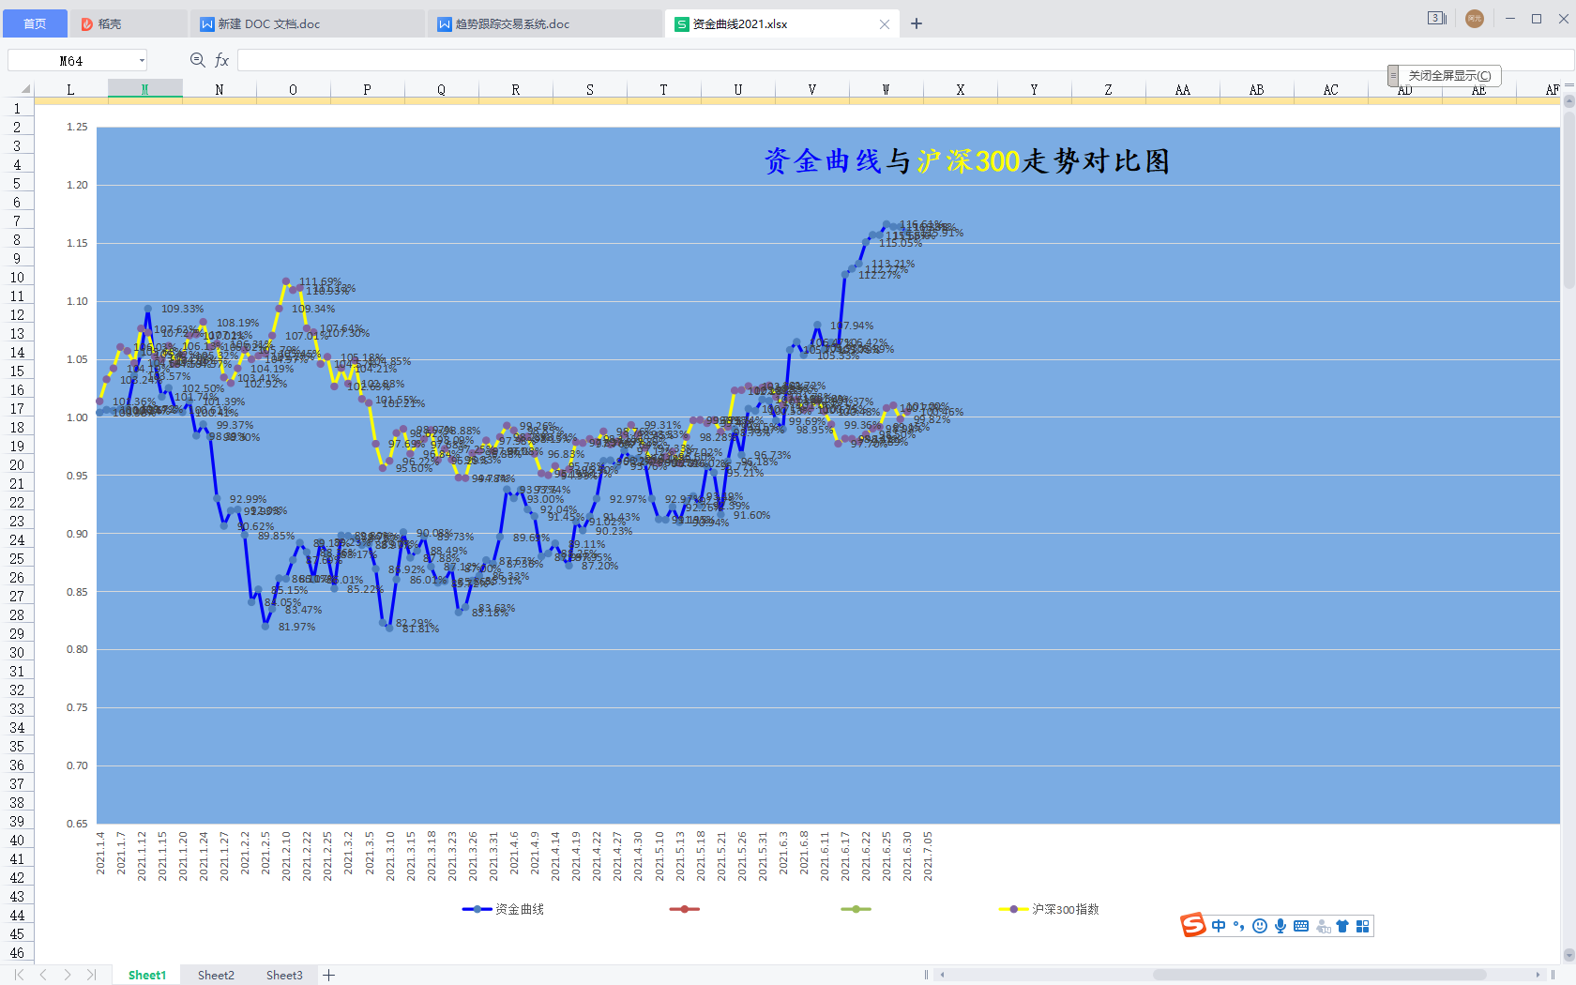The height and width of the screenshot is (985, 1576).
Task: Switch to Sheet2 tab
Action: pos(216,976)
